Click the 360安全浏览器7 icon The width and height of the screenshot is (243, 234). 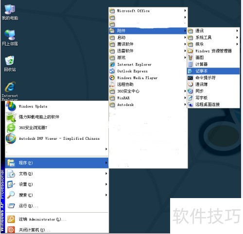pyautogui.click(x=11, y=128)
